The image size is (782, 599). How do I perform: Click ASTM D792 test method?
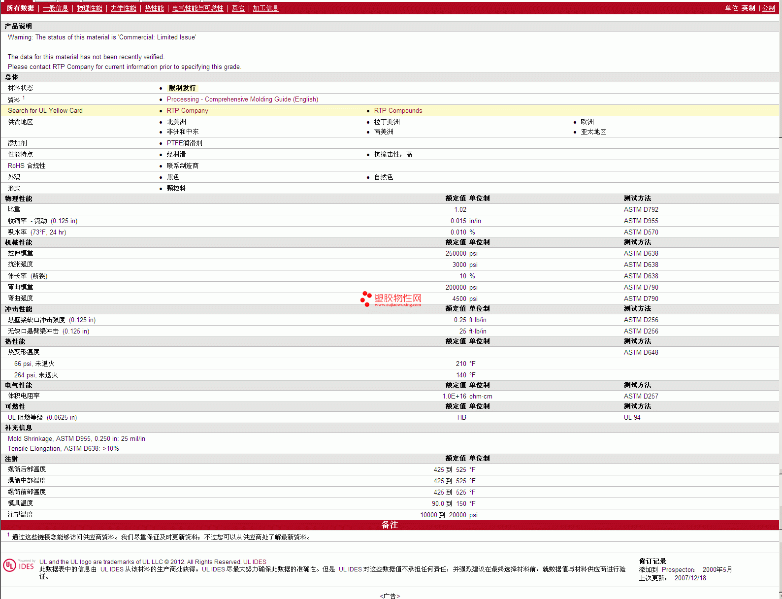pyautogui.click(x=641, y=210)
